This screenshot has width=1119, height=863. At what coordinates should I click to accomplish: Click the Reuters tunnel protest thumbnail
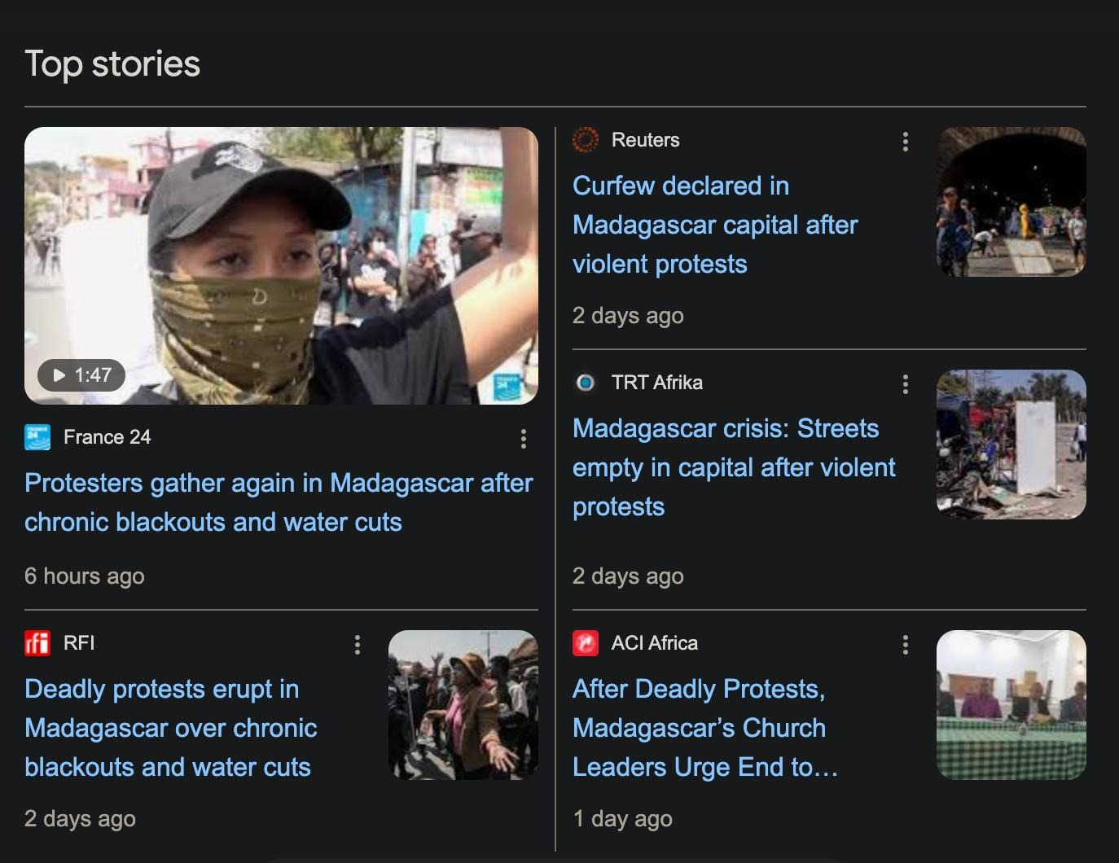pos(1011,202)
